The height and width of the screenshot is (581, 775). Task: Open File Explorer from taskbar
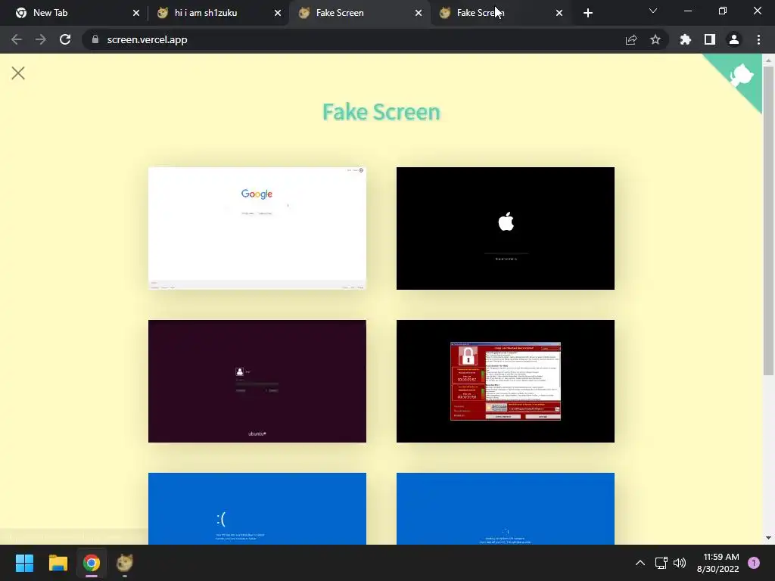[x=58, y=563]
